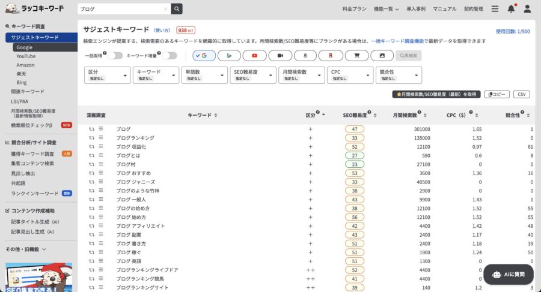541x292 pixels.
Task: Toggle the Google engine pill
Action: pos(204,55)
